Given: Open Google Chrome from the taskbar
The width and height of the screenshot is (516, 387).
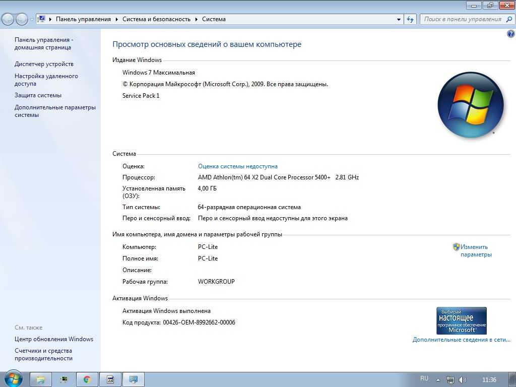Looking at the screenshot, I should (x=87, y=379).
